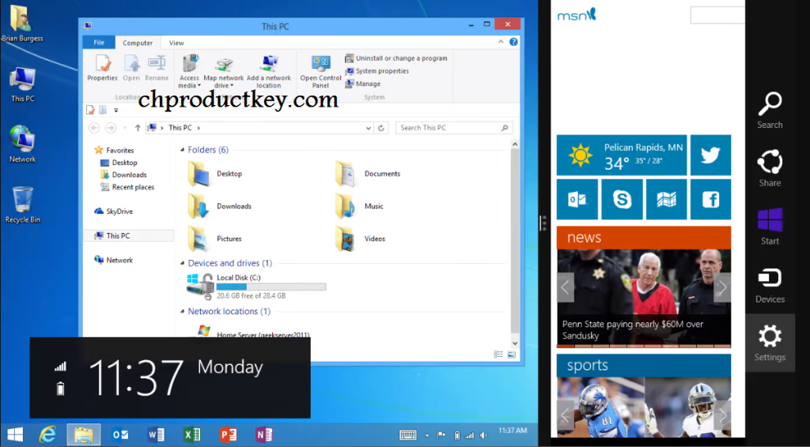This screenshot has width=810, height=447.
Task: Click Manage in the ribbon
Action: coord(362,84)
